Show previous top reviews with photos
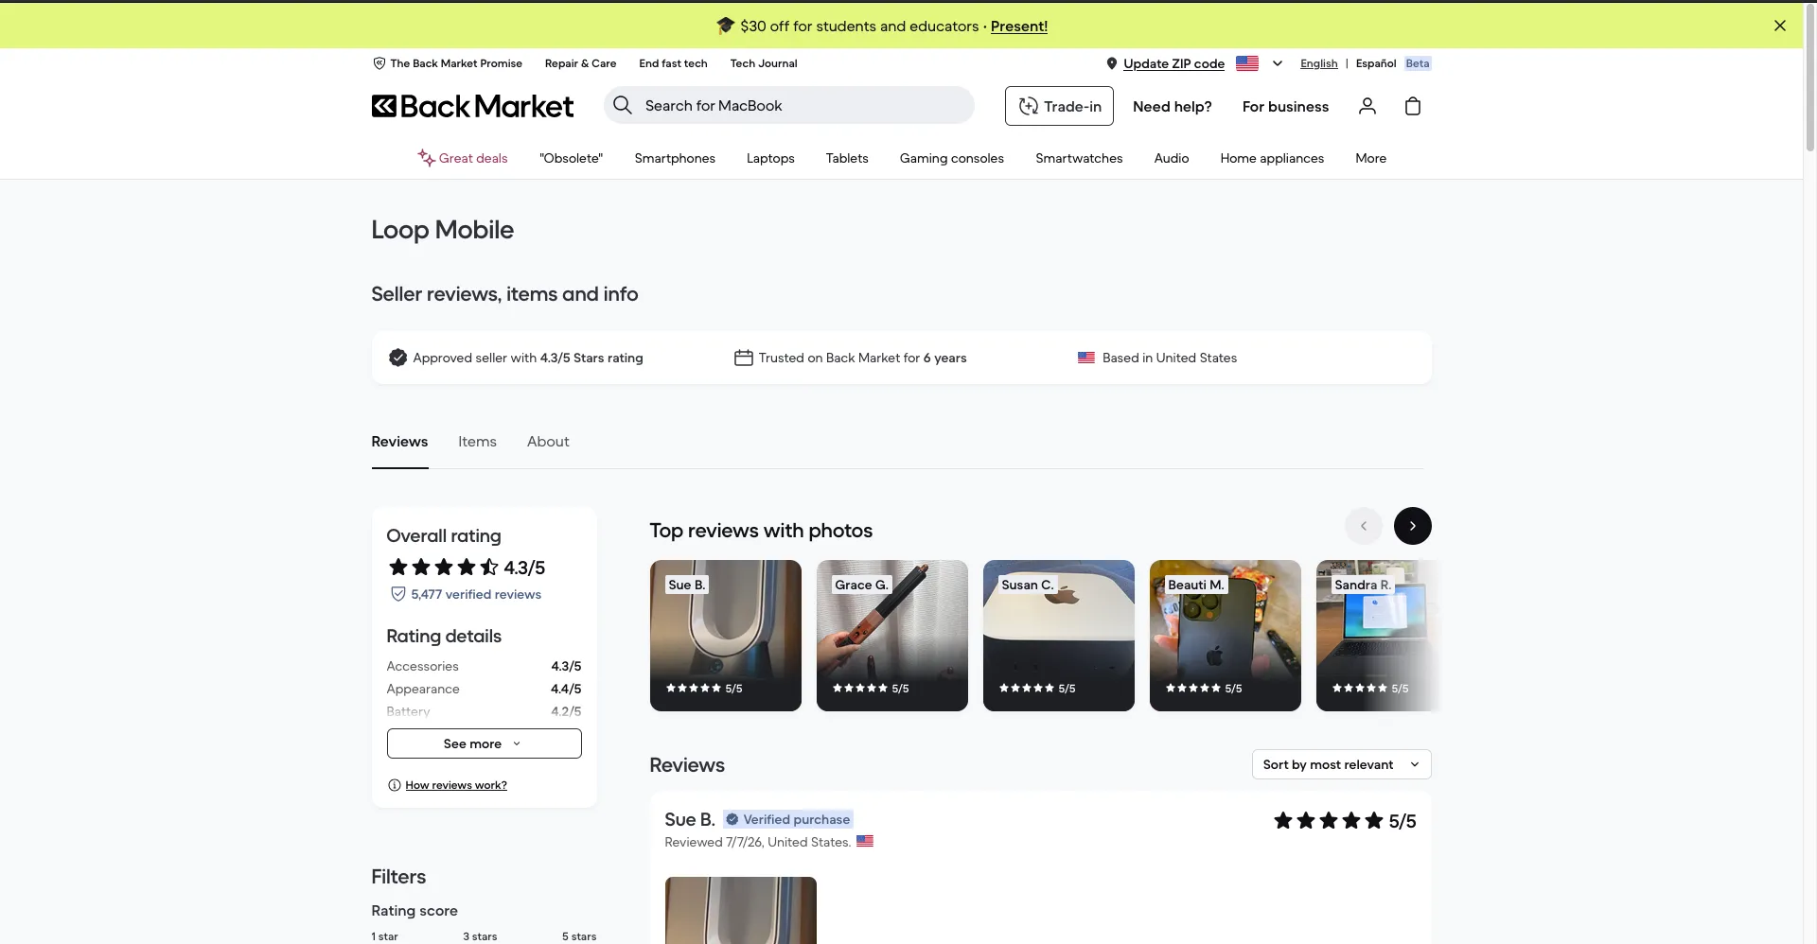The height and width of the screenshot is (944, 1817). (x=1363, y=526)
